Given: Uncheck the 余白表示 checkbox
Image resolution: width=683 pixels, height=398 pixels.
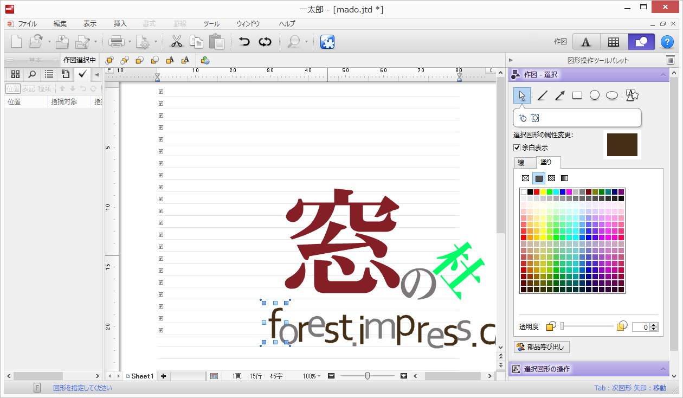Looking at the screenshot, I should [517, 147].
